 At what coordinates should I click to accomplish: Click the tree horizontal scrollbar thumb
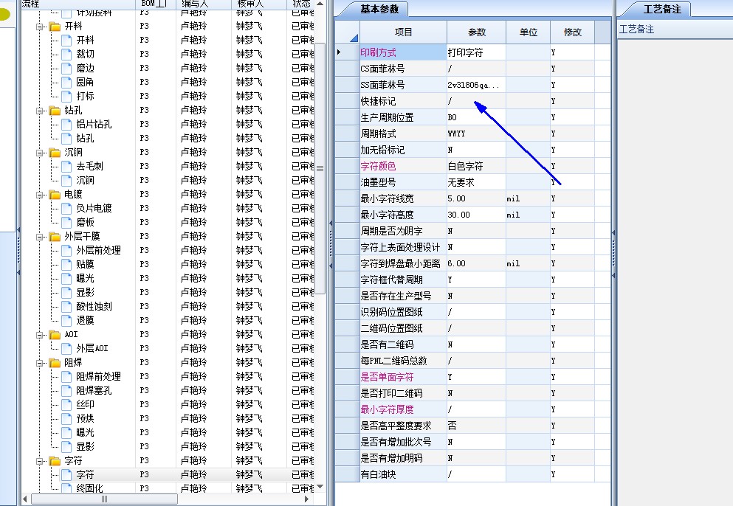point(104,499)
